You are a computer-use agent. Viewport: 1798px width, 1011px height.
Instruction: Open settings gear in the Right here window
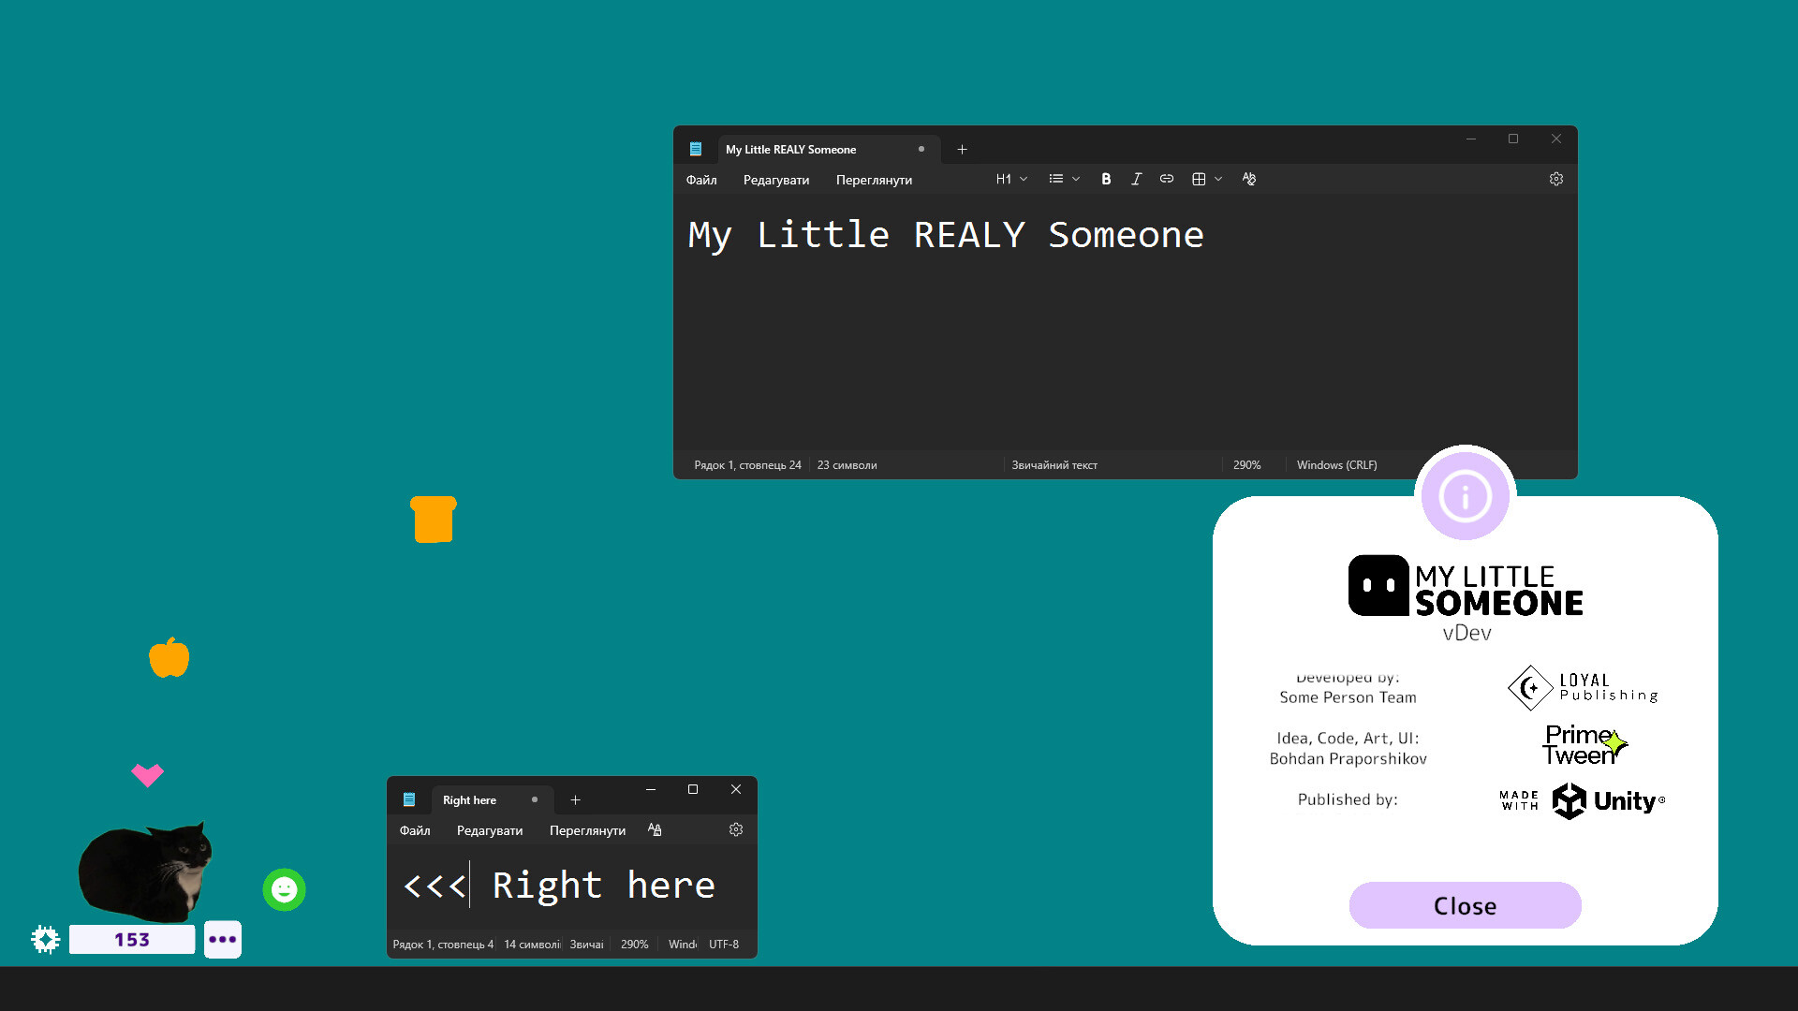[x=736, y=829]
